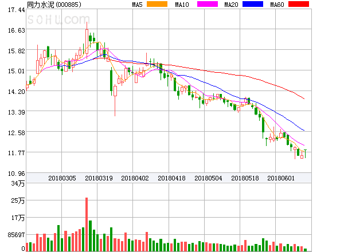Click the 12.58 price axis label

(17, 133)
